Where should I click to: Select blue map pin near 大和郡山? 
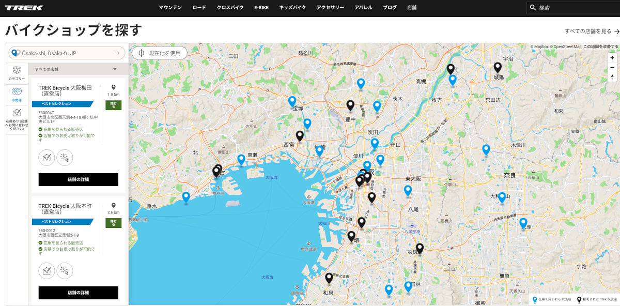[502, 197]
